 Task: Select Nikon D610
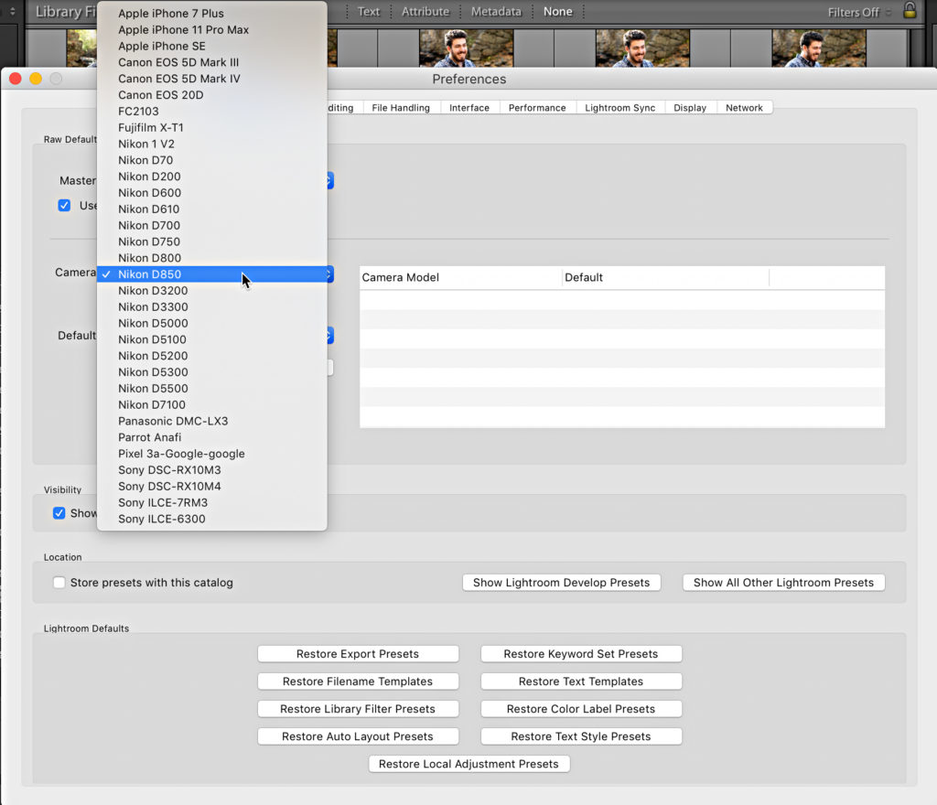pos(212,209)
